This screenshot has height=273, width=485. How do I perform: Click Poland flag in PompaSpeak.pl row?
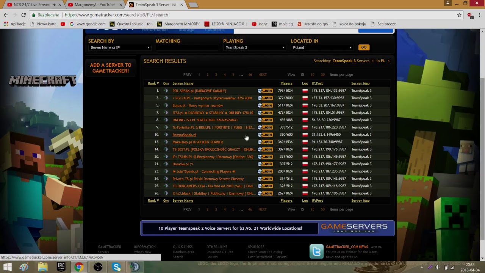click(305, 135)
